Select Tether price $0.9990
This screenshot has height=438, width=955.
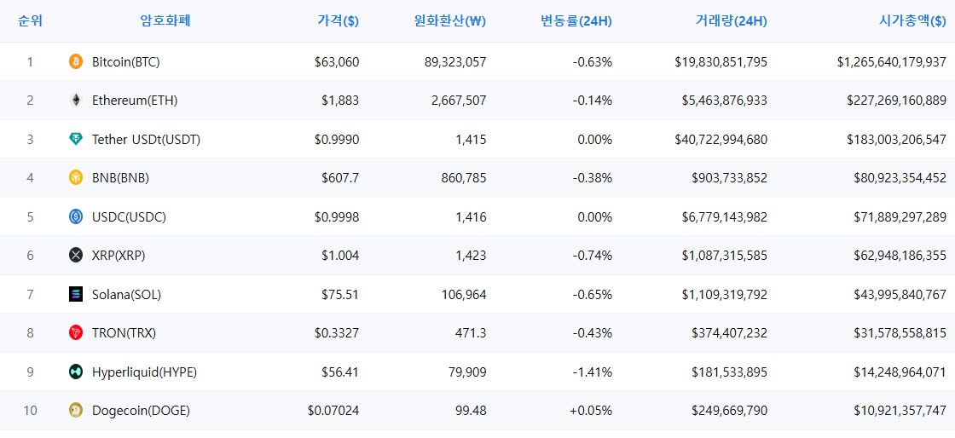[337, 140]
